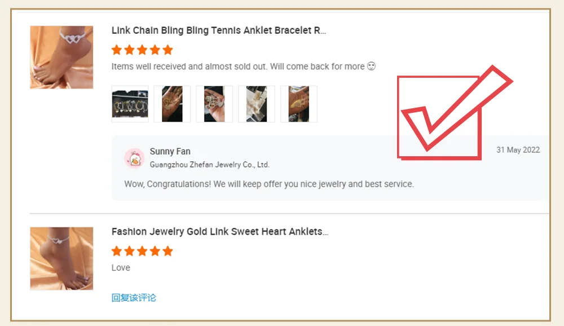Screen dimensions: 564x326
Task: Open Fashion Jewelry Sweet Heart Anklets product image
Action: click(x=61, y=258)
